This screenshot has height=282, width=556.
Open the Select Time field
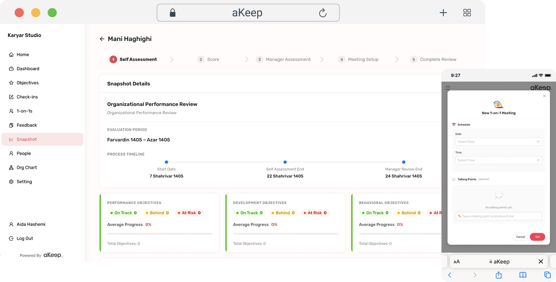click(499, 160)
